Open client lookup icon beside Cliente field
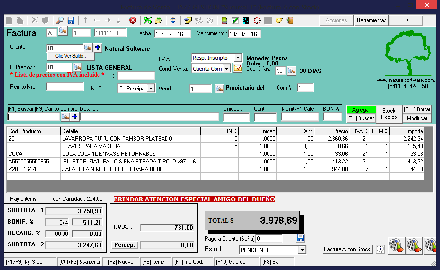 click(88, 48)
